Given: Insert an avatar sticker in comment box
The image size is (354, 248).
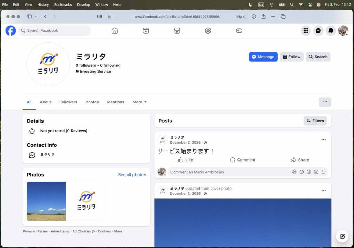Looking at the screenshot, I should pyautogui.click(x=294, y=172).
